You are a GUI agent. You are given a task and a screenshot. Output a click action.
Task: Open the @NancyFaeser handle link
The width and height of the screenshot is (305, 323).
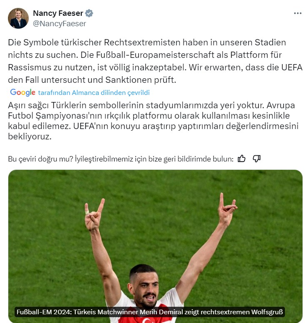pos(60,24)
